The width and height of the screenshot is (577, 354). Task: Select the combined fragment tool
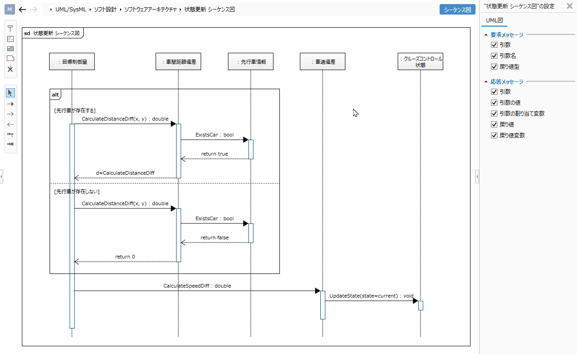[10, 39]
